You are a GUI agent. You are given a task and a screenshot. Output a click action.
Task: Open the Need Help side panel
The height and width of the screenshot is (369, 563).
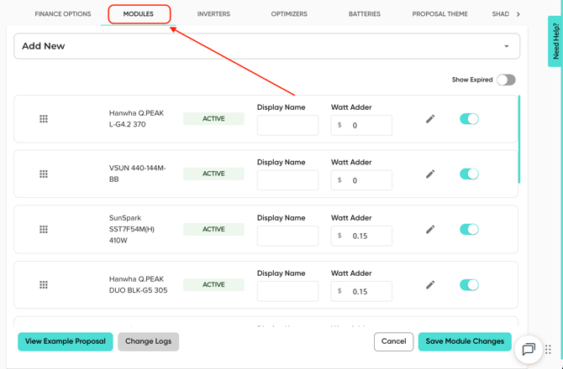(x=555, y=40)
